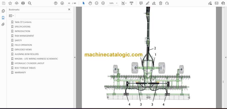The image size is (227, 109).
Task: Select the hand pan tool
Action: (90, 3)
